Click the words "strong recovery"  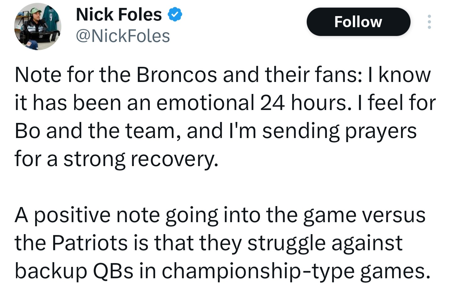tap(141, 159)
